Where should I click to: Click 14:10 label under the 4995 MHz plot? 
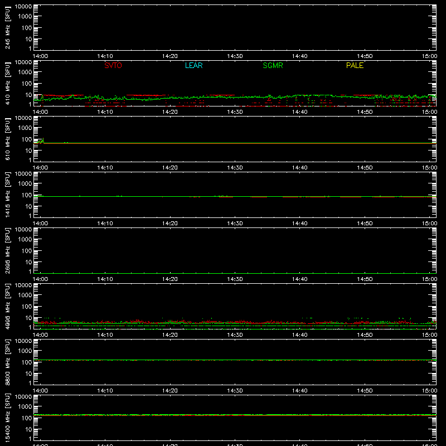click(105, 335)
